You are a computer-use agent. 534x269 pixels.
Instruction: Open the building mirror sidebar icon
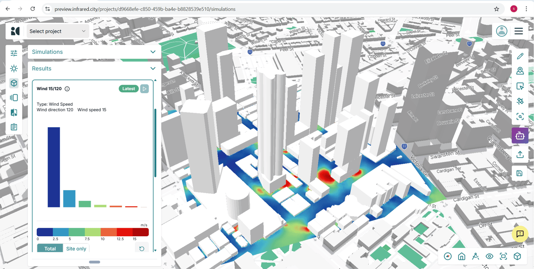click(14, 113)
